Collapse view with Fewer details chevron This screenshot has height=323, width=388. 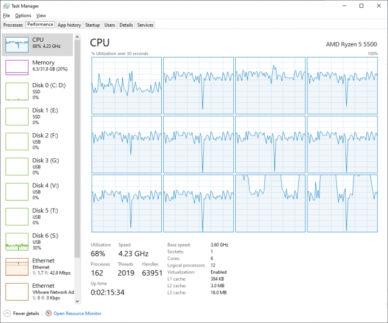tap(7, 313)
